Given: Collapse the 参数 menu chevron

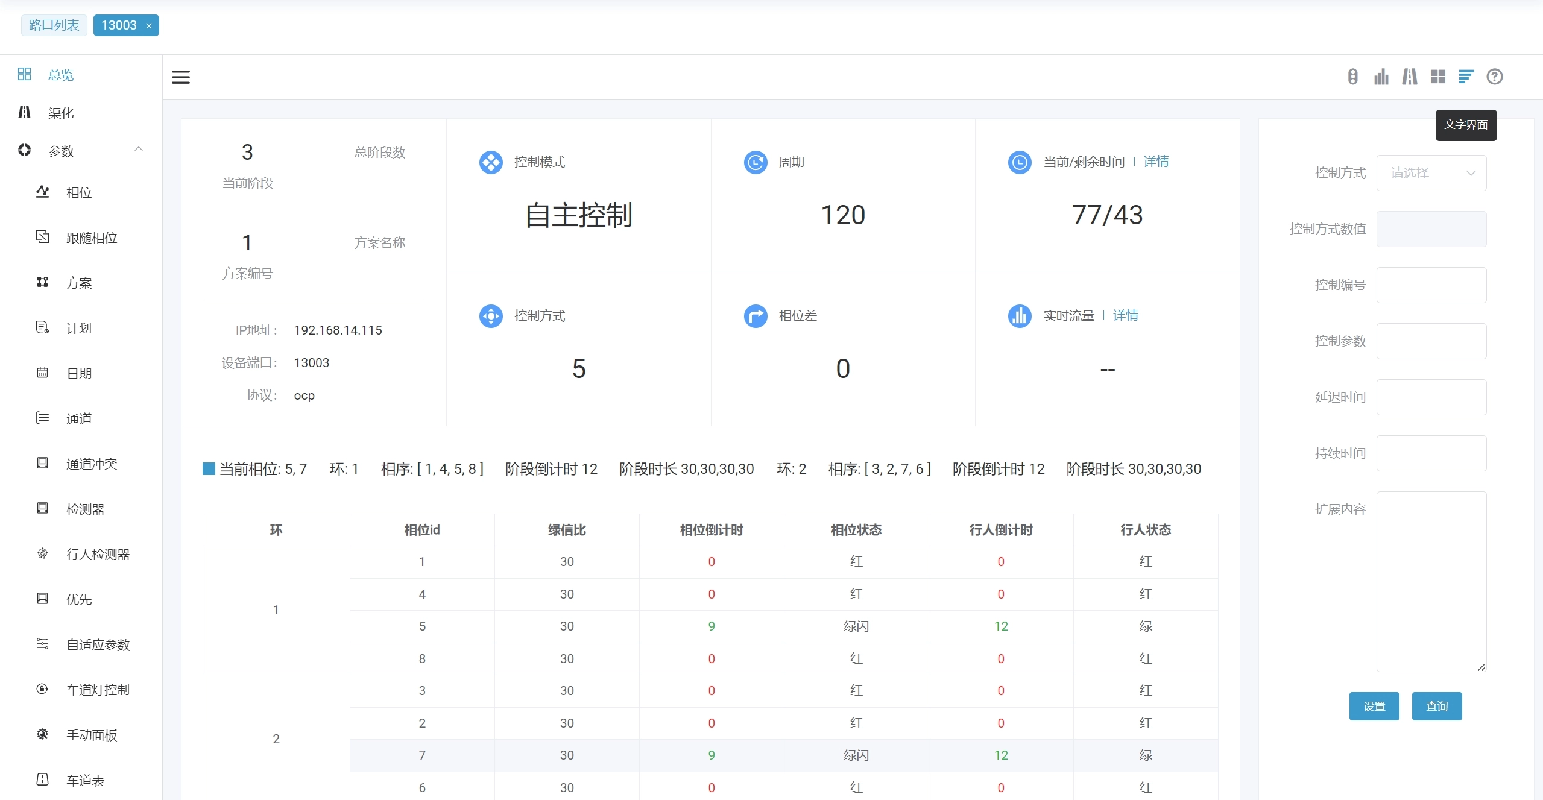Looking at the screenshot, I should (139, 150).
